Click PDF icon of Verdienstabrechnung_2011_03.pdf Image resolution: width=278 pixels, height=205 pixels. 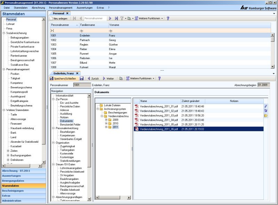[x=137, y=115]
